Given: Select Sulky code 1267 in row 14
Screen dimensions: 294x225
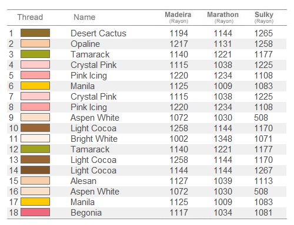Looking at the screenshot, I should pyautogui.click(x=263, y=171).
